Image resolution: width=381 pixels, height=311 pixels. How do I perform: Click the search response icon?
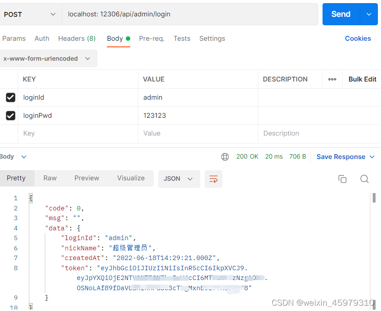point(364,179)
